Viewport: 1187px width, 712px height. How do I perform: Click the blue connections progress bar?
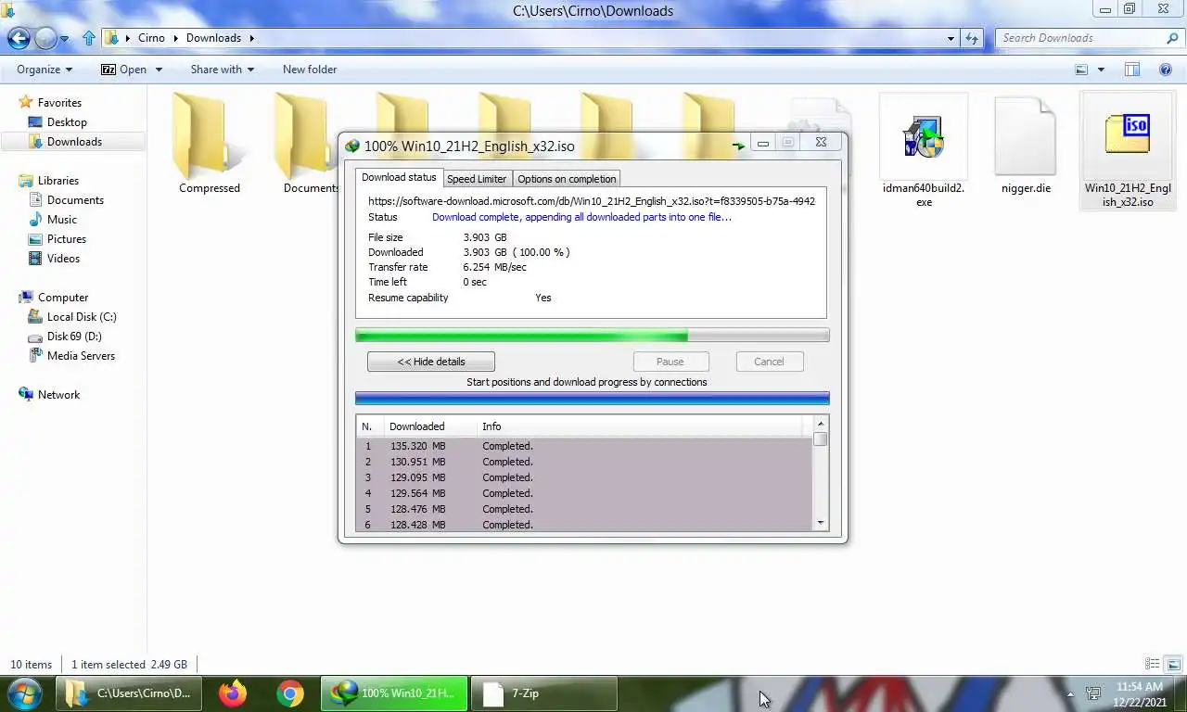[x=593, y=399]
